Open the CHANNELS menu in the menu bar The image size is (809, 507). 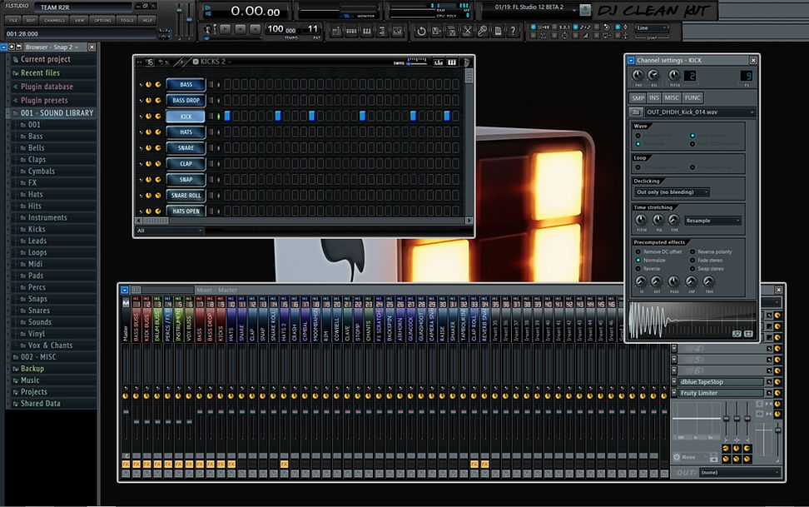tap(54, 20)
